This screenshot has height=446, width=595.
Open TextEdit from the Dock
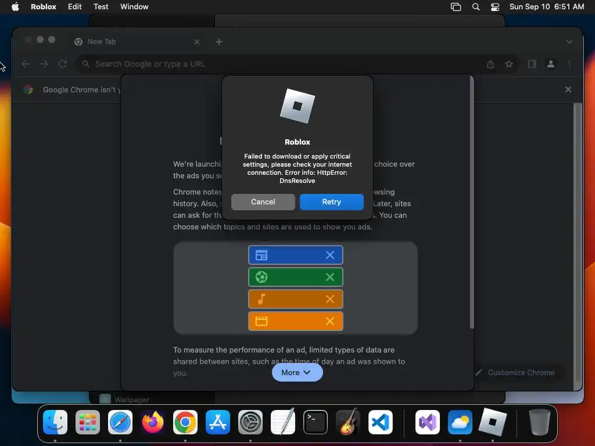coord(283,422)
